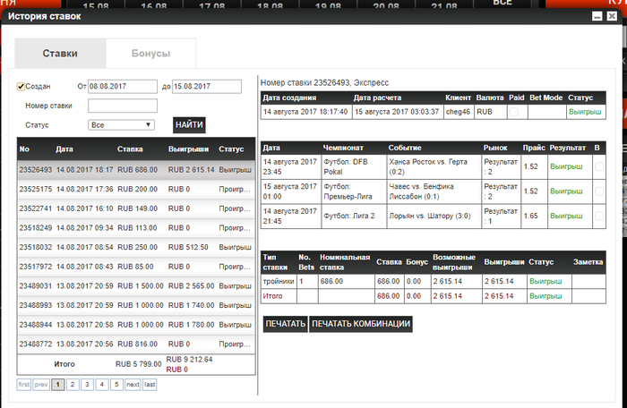Select bet row 23518032
The height and width of the screenshot is (408, 627).
(136, 247)
